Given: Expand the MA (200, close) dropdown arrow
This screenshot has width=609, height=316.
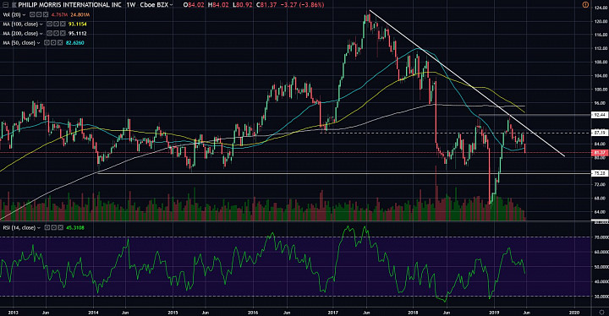Looking at the screenshot, I should pos(41,34).
